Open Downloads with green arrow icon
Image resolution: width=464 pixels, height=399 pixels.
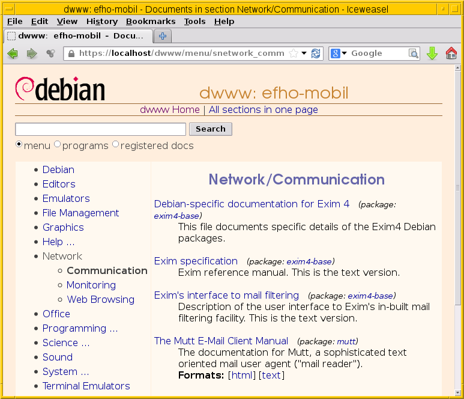[432, 53]
